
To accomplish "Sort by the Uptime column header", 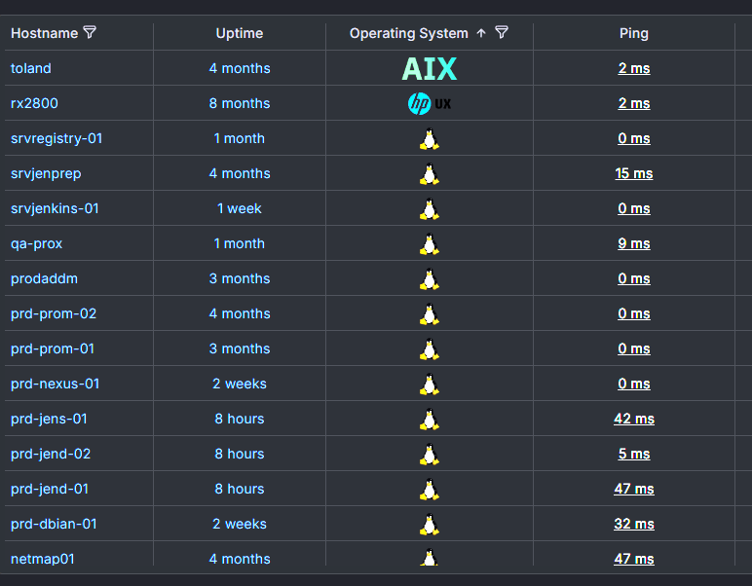I will 240,33.
